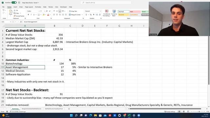Click the zoom slider in status bar

tap(199, 111)
